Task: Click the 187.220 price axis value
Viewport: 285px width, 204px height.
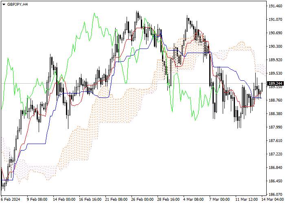Action: [275, 154]
